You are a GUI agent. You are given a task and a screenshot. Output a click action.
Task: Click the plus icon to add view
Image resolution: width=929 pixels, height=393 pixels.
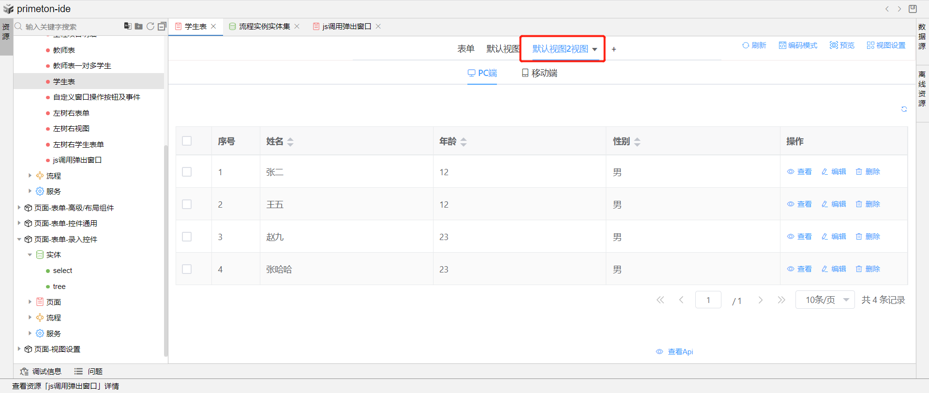[x=614, y=49]
